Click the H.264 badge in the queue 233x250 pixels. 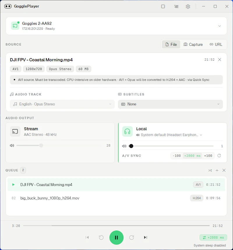(197, 198)
